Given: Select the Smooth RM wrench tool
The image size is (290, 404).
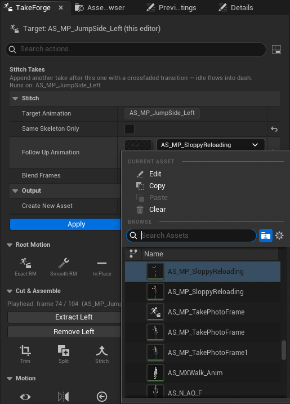Looking at the screenshot, I should point(64,267).
